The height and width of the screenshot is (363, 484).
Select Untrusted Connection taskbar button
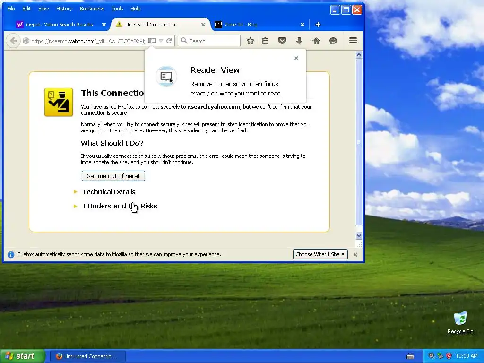pyautogui.click(x=87, y=356)
